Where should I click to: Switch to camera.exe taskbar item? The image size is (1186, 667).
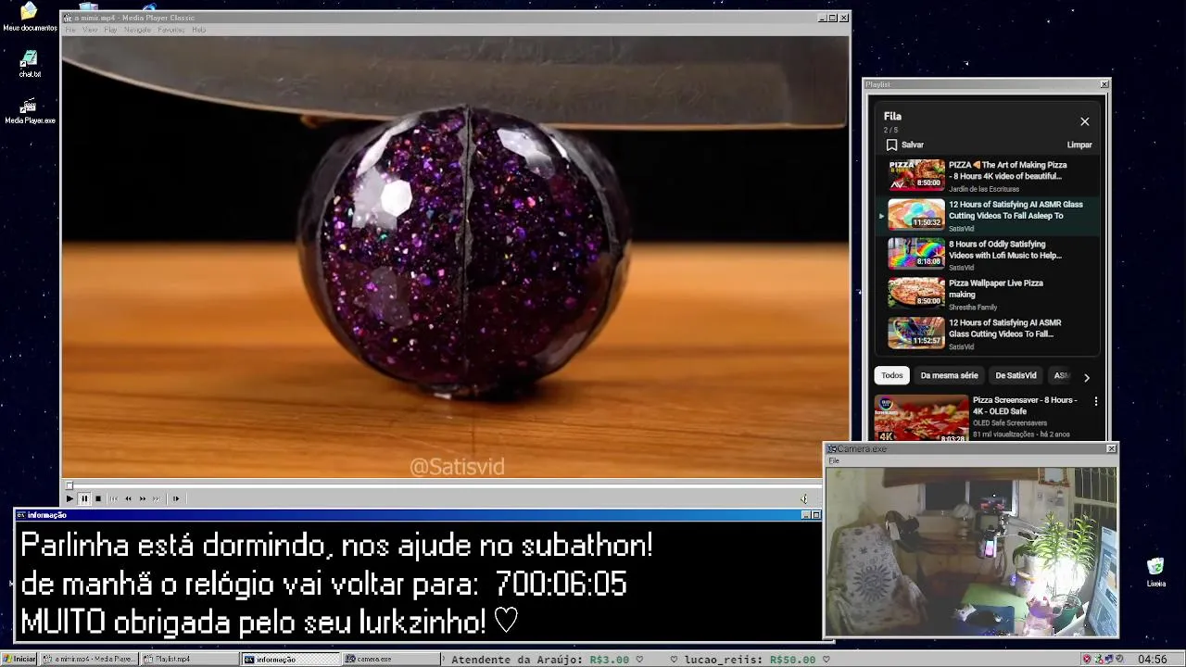pyautogui.click(x=390, y=659)
